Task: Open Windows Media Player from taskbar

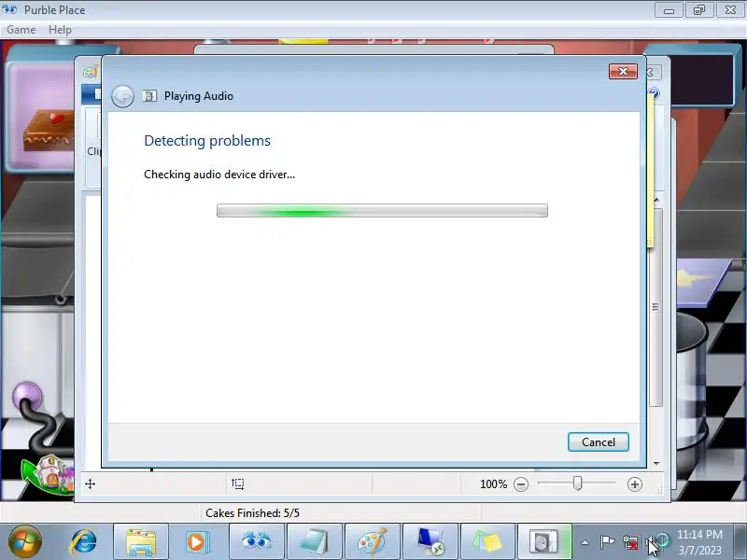Action: (x=196, y=542)
